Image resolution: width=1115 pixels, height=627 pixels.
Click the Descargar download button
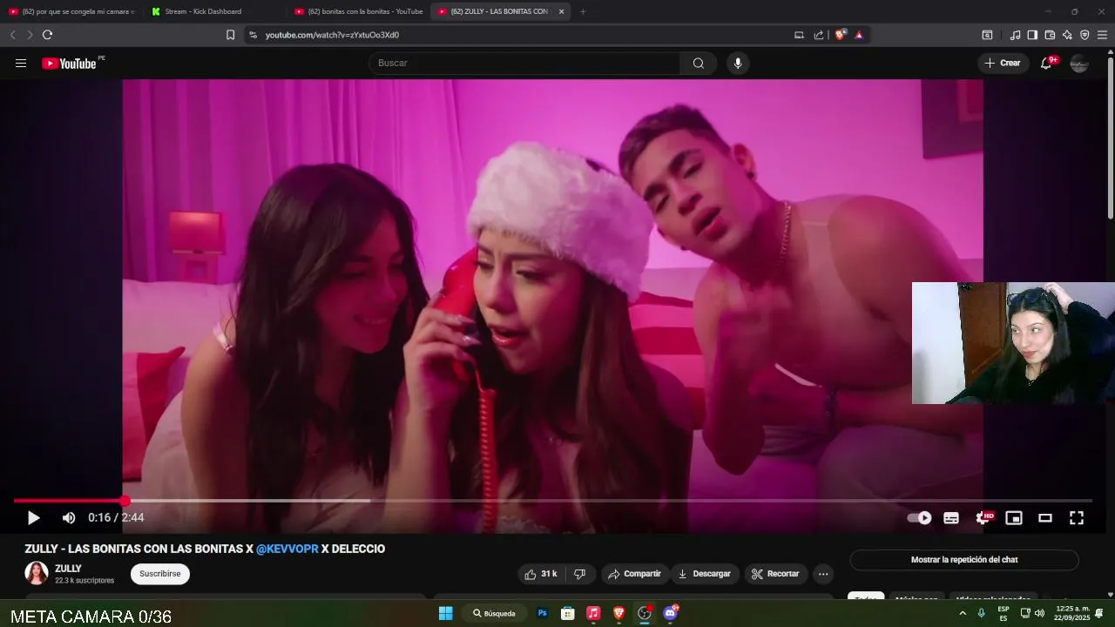704,574
